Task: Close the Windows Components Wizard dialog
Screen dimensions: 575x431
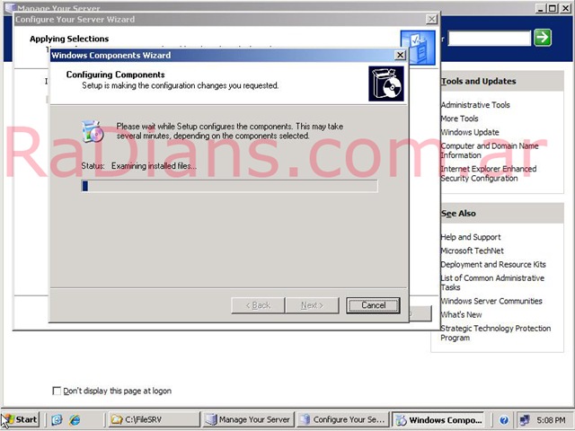Action: pyautogui.click(x=400, y=56)
